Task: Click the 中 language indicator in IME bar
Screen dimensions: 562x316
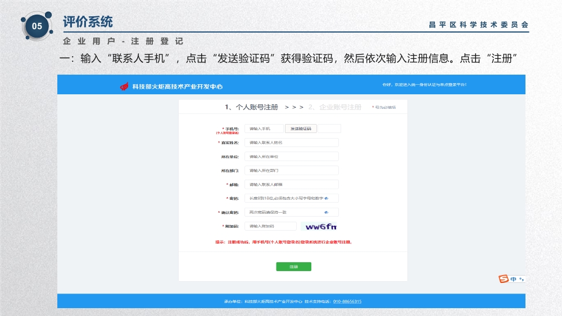Action: 513,279
